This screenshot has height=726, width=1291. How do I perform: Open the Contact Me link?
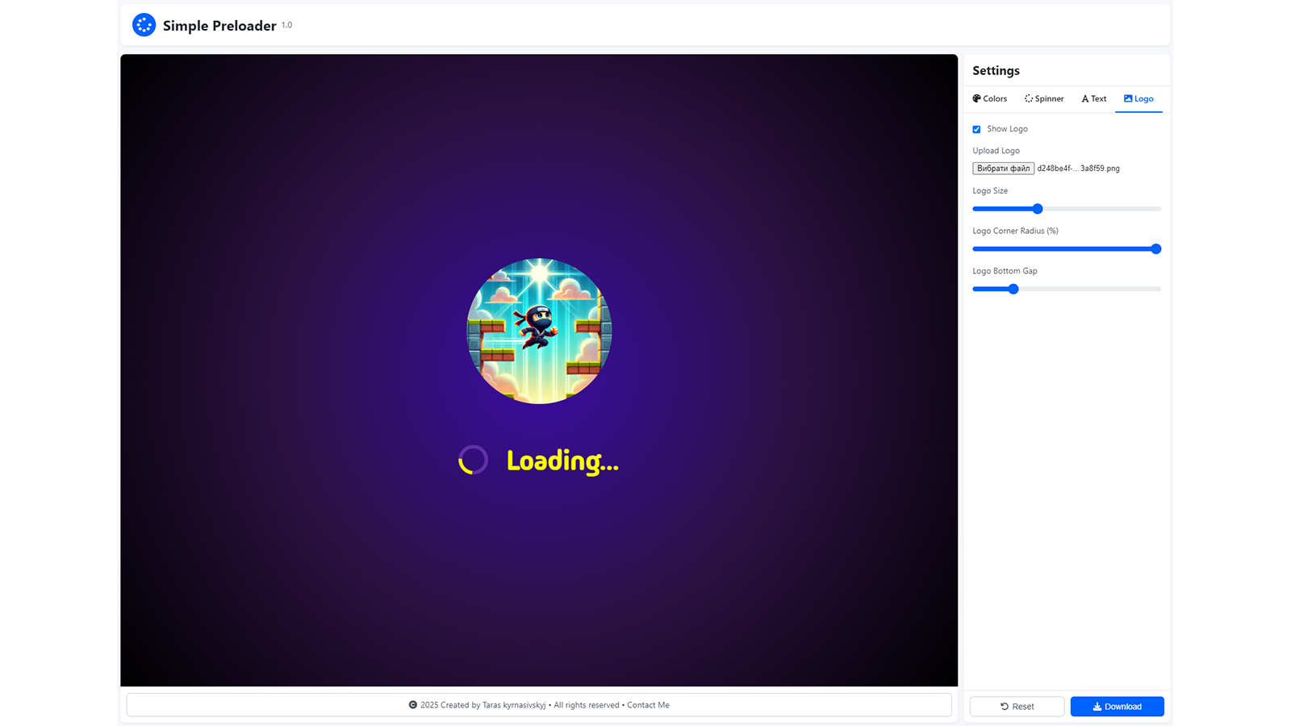[x=648, y=704]
